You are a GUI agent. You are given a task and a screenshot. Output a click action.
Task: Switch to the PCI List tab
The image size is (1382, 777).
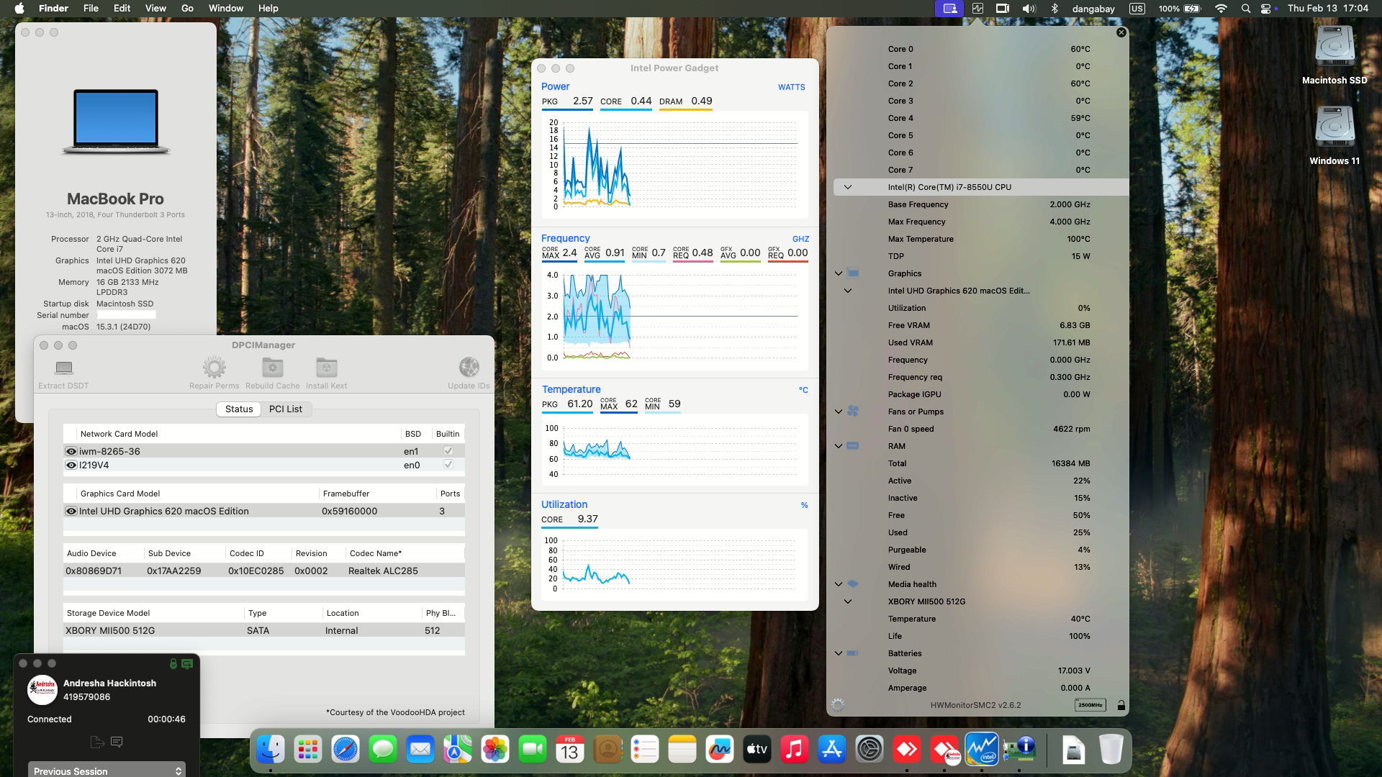[x=286, y=409]
